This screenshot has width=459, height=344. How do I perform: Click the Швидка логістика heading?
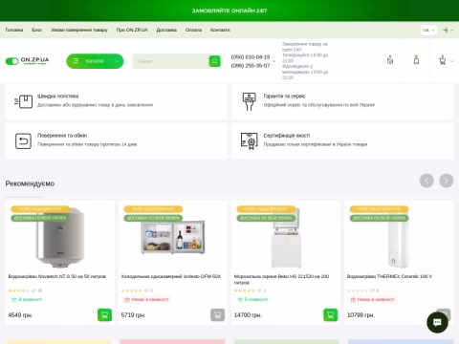[58, 97]
